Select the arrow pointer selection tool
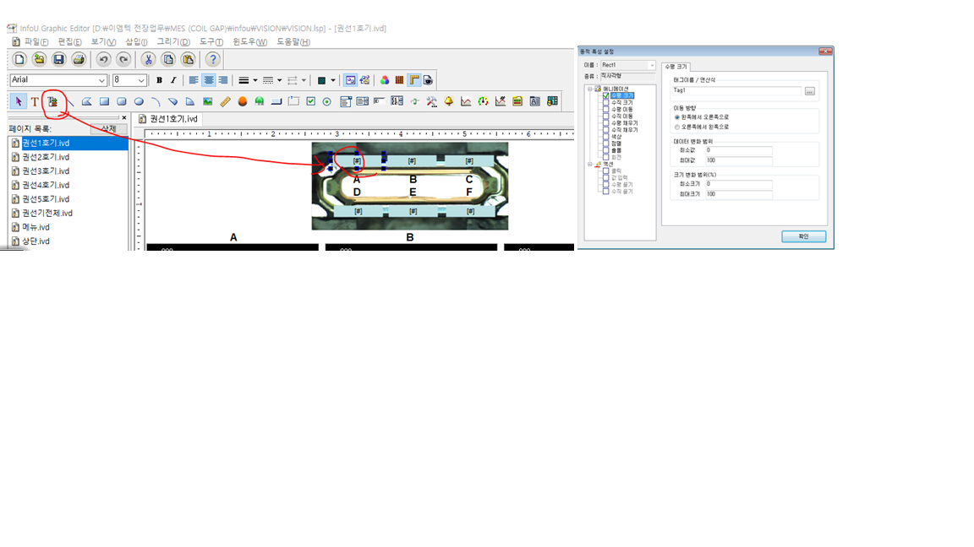 pos(18,102)
